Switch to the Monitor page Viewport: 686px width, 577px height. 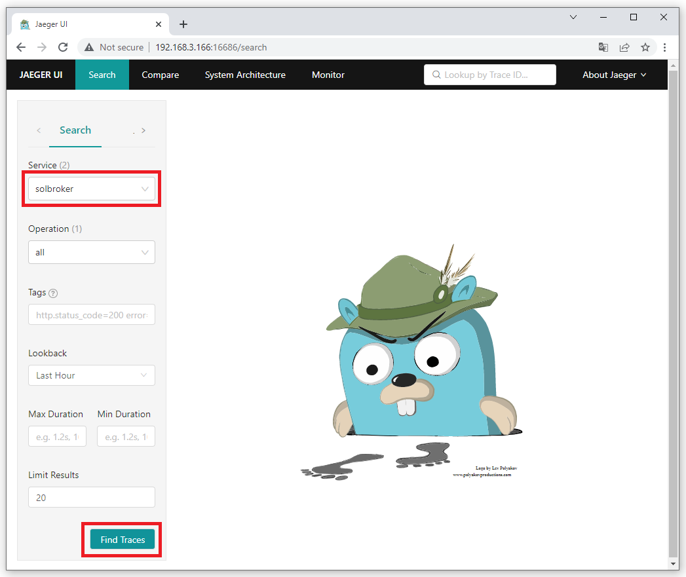point(328,75)
